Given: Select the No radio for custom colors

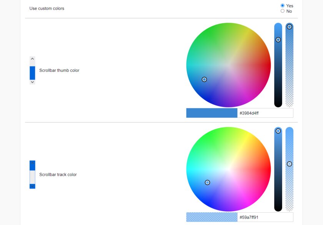Looking at the screenshot, I should pyautogui.click(x=282, y=11).
